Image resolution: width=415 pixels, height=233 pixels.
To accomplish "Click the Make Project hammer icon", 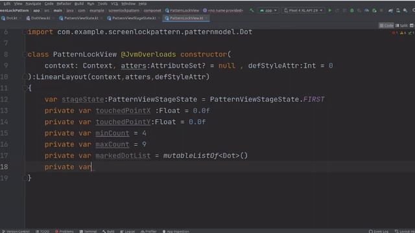I will point(252,10).
